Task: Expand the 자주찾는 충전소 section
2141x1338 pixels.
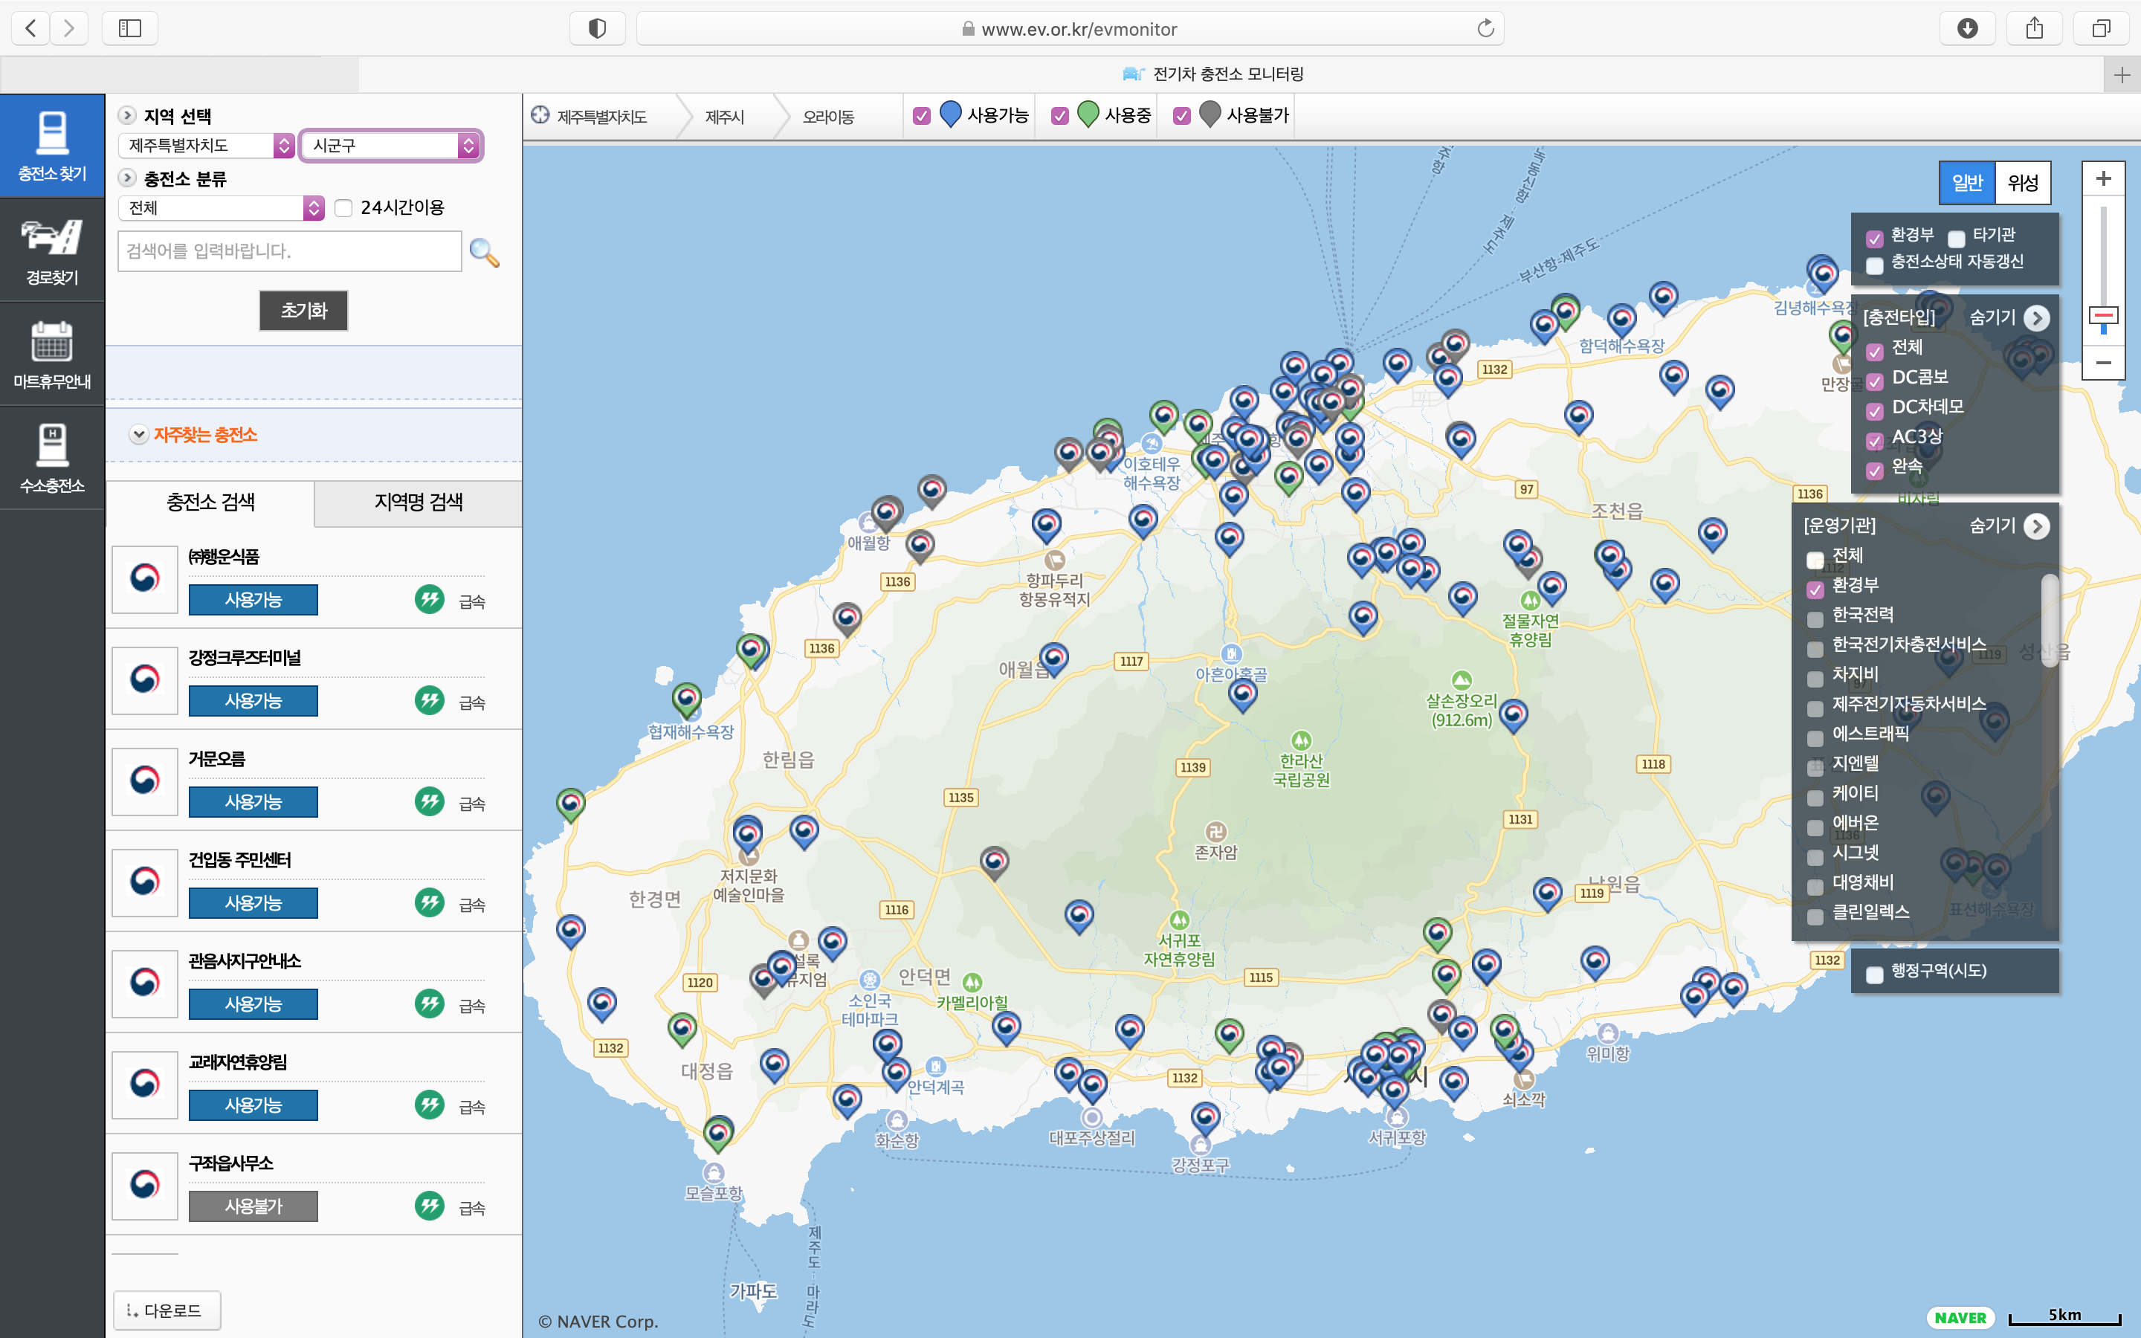Action: [138, 435]
